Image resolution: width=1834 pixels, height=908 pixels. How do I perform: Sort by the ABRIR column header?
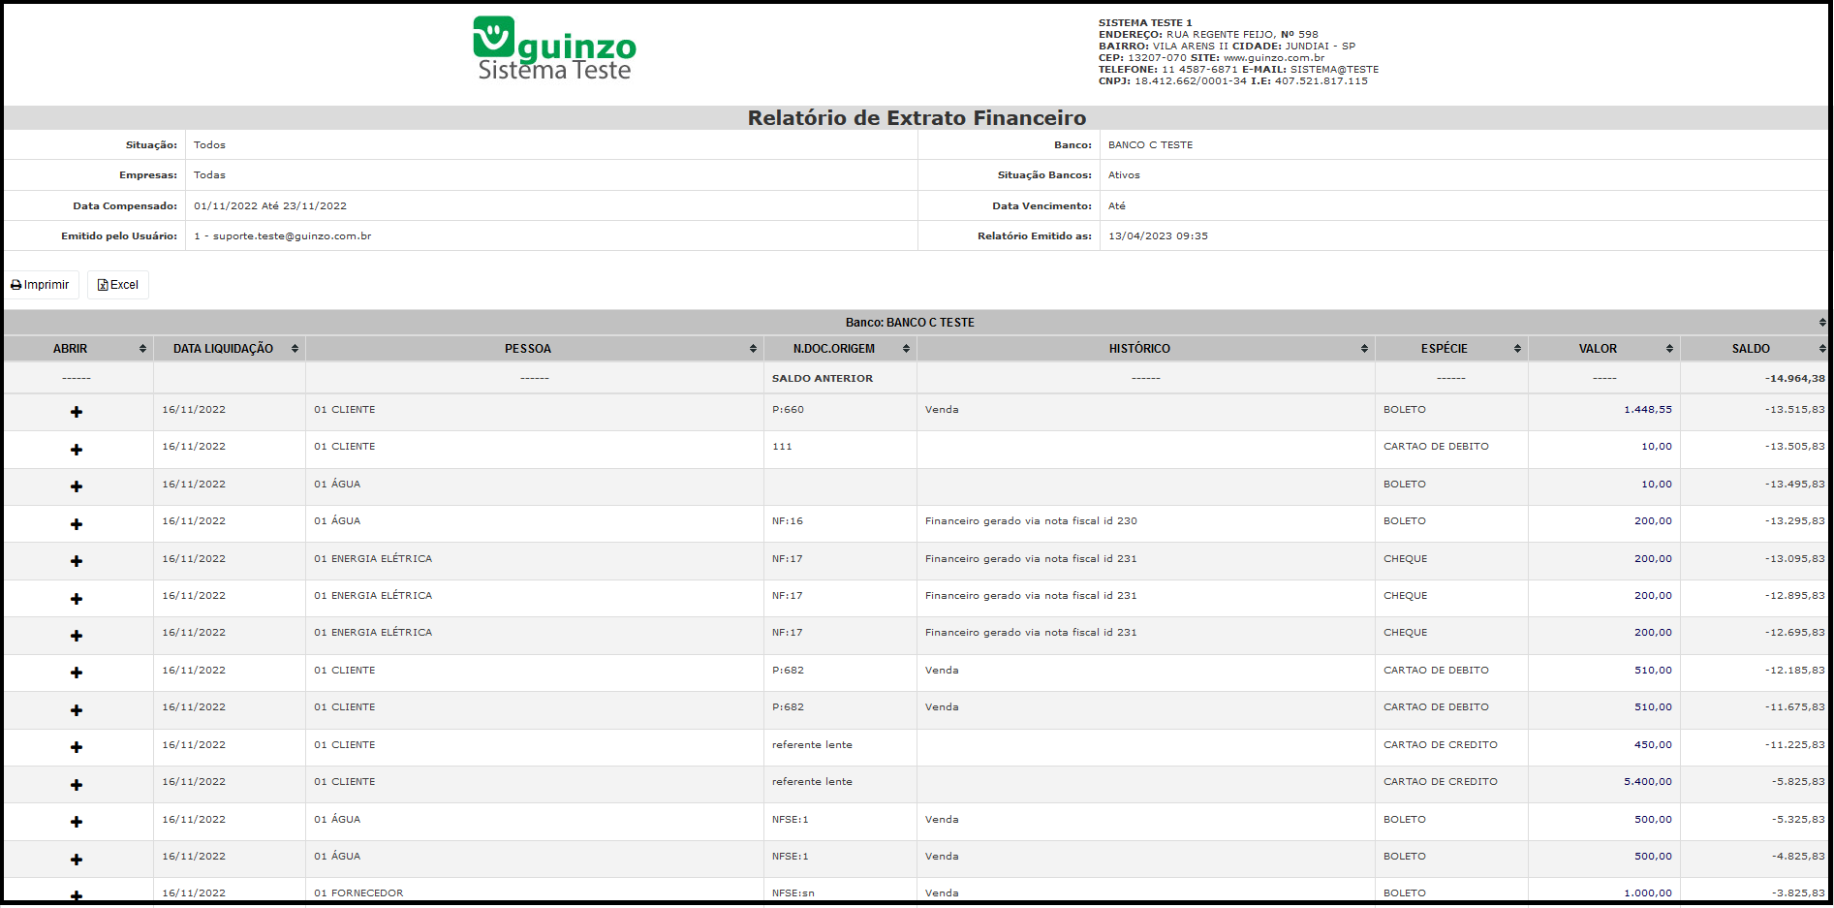78,349
